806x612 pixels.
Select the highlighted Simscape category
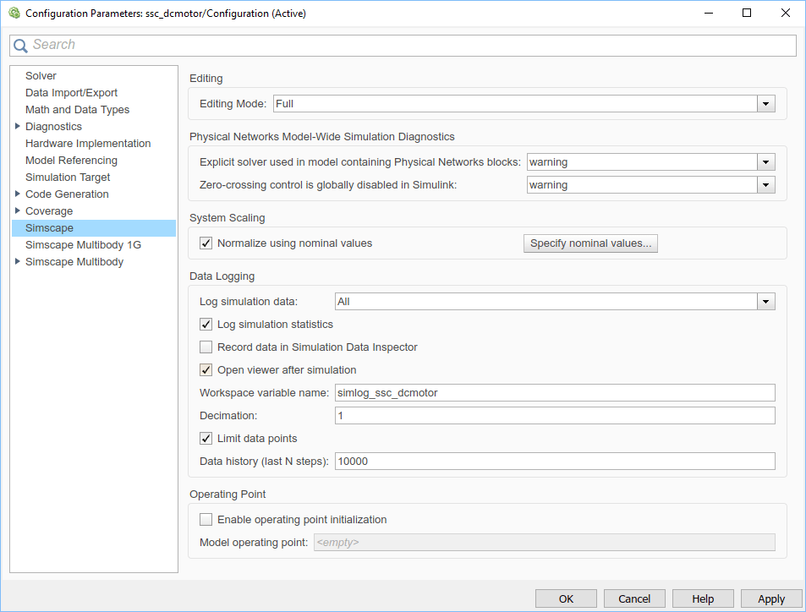click(x=94, y=228)
